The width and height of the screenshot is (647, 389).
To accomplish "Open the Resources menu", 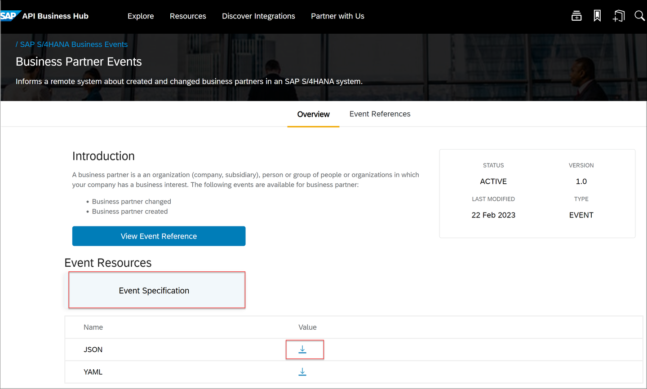I will click(188, 16).
